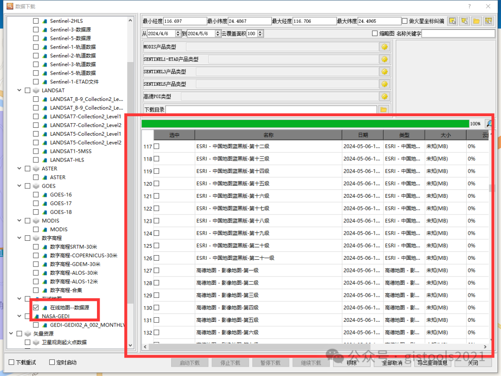
Task: Open SENTINEL1-ETAD产品类型 gear settings
Action: coord(385,59)
